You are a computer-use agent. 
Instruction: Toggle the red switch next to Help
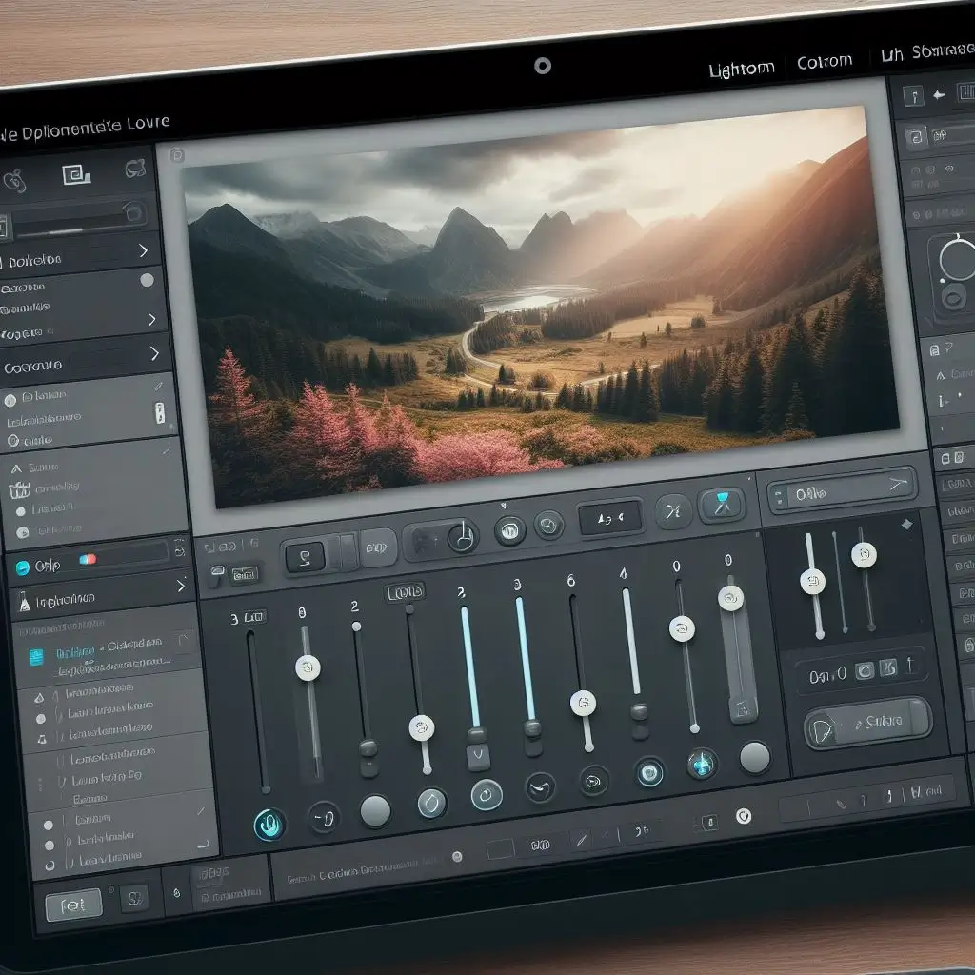click(88, 558)
